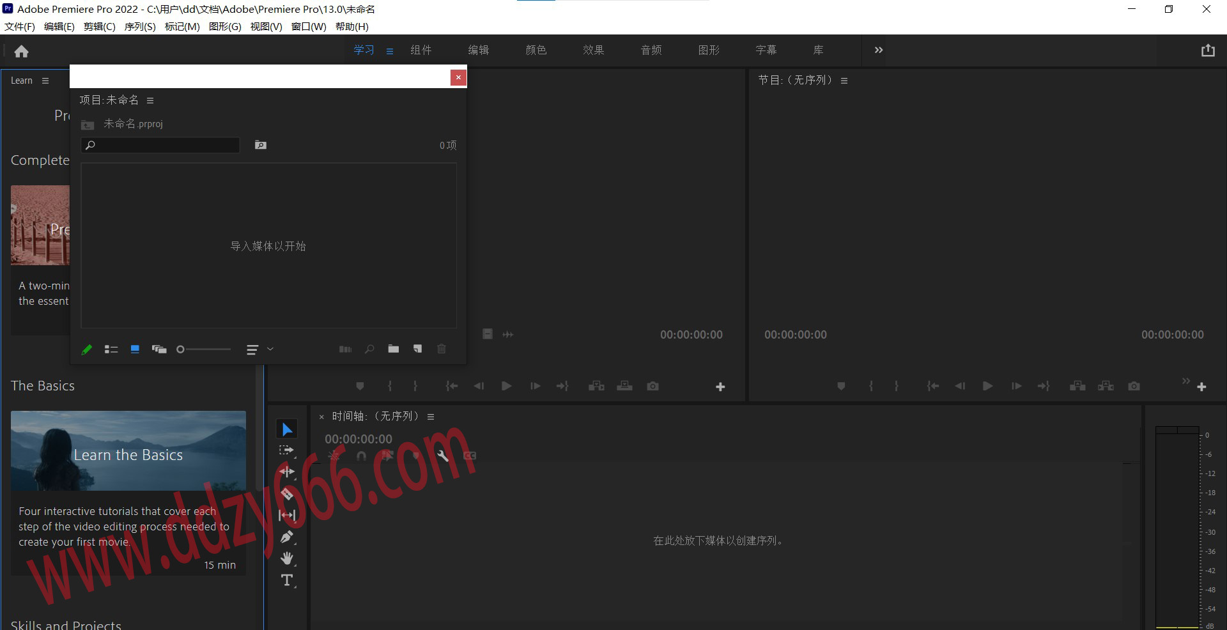
Task: Switch project panel to freeform view
Action: tap(159, 350)
